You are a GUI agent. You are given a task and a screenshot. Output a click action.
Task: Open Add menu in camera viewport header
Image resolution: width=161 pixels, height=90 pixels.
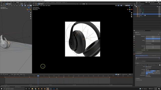[46, 5]
